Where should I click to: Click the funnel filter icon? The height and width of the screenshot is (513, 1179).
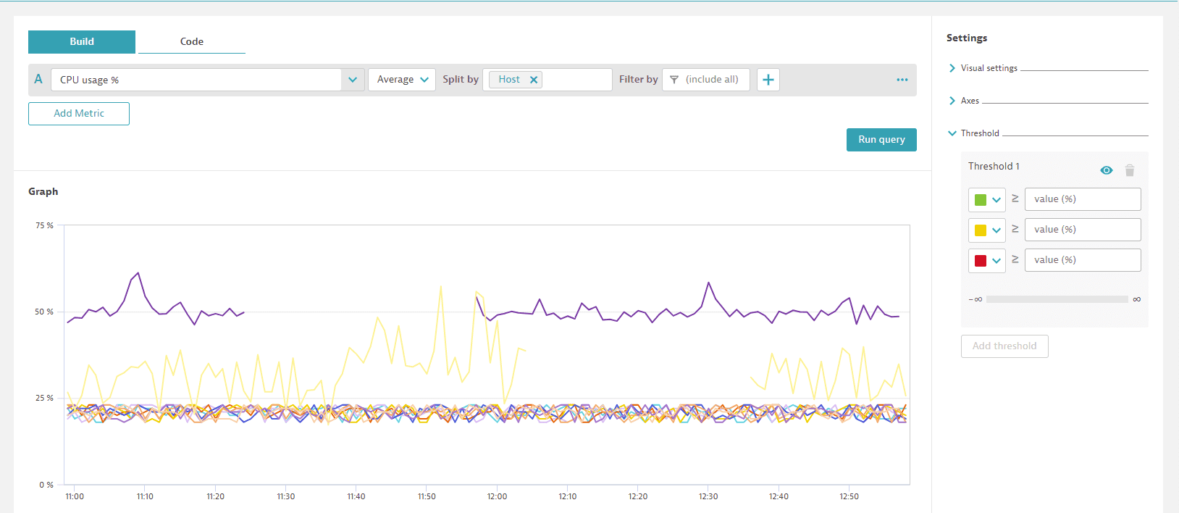tap(674, 80)
